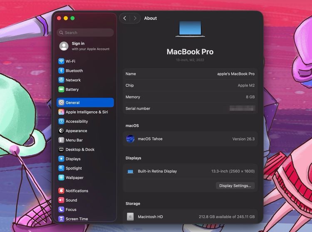The height and width of the screenshot is (232, 312).
Task: Click the Macintosh HD drive icon
Action: pos(130,217)
